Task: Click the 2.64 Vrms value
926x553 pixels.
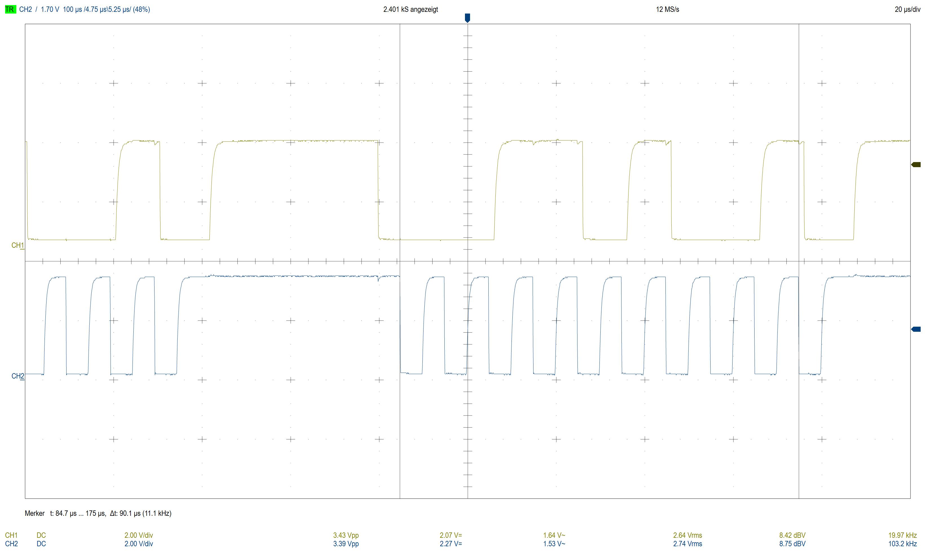Action: [687, 535]
